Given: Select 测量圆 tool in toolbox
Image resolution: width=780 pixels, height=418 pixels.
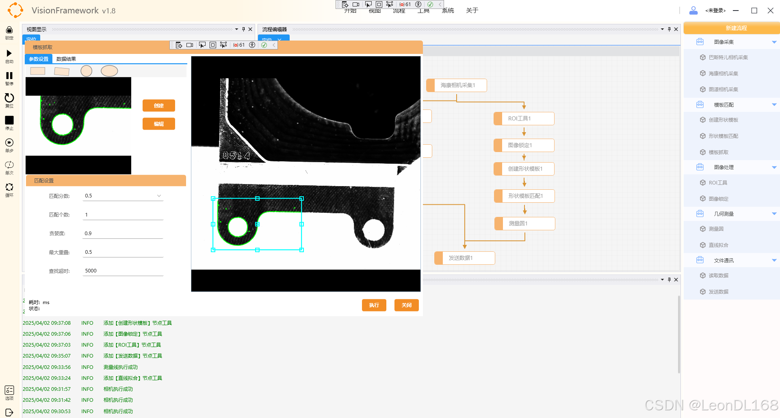Looking at the screenshot, I should (716, 229).
